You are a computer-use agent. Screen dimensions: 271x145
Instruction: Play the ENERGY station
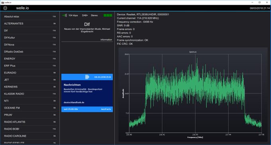[30, 59]
